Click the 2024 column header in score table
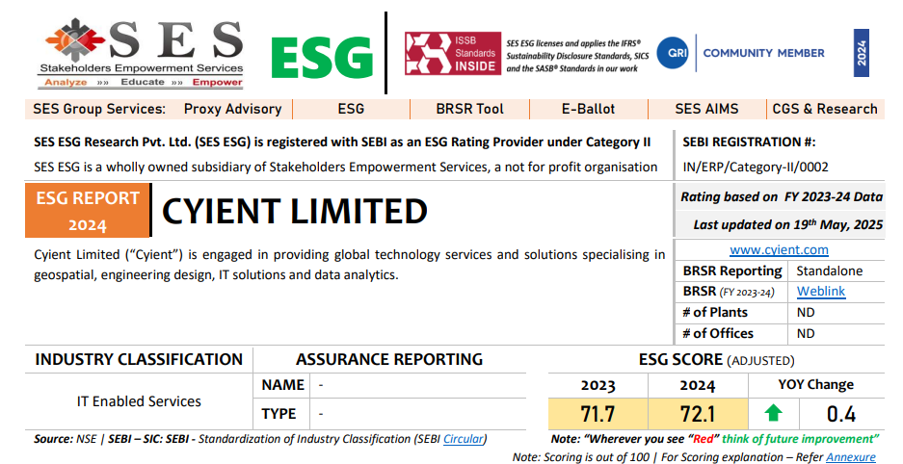The height and width of the screenshot is (464, 903). click(x=698, y=385)
